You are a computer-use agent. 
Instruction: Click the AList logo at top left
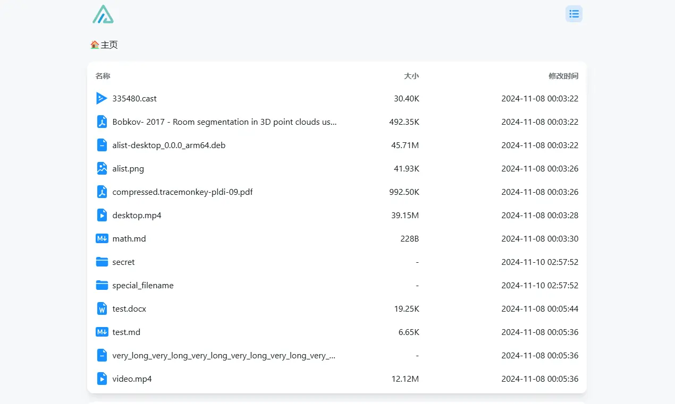click(103, 14)
